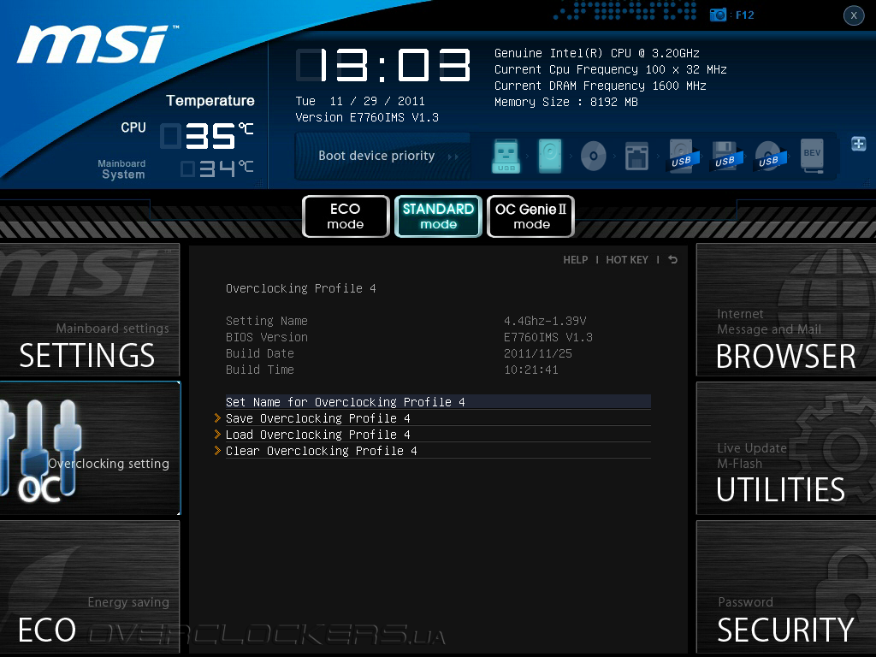Open the UTILITIES Live Update section
Viewport: 876px width, 657px height.
(x=786, y=448)
